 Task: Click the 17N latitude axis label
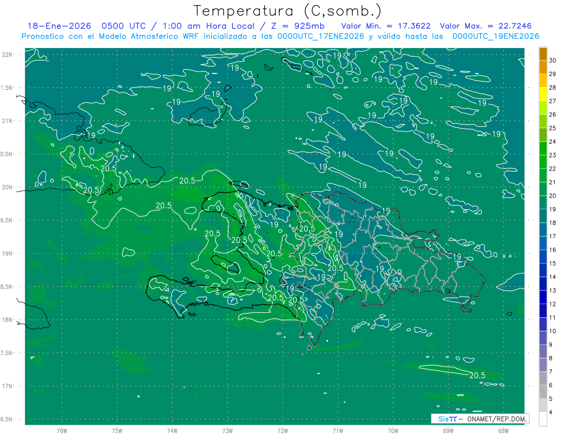coord(7,386)
